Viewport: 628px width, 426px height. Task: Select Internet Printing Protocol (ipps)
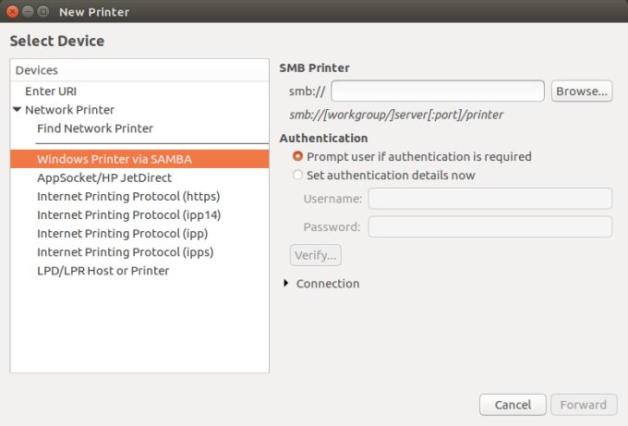click(x=125, y=252)
